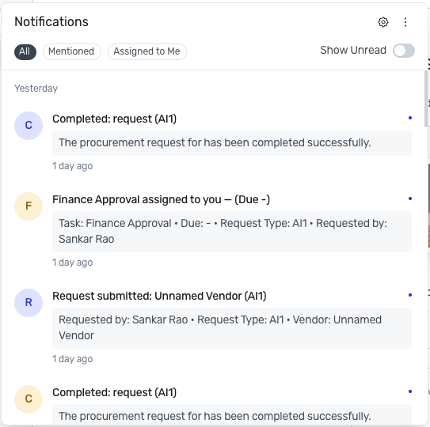The width and height of the screenshot is (430, 427).
Task: Open notification settings gear icon
Action: [x=383, y=22]
